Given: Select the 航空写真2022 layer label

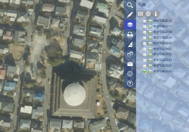Looking at the screenshot, I should (163, 54).
